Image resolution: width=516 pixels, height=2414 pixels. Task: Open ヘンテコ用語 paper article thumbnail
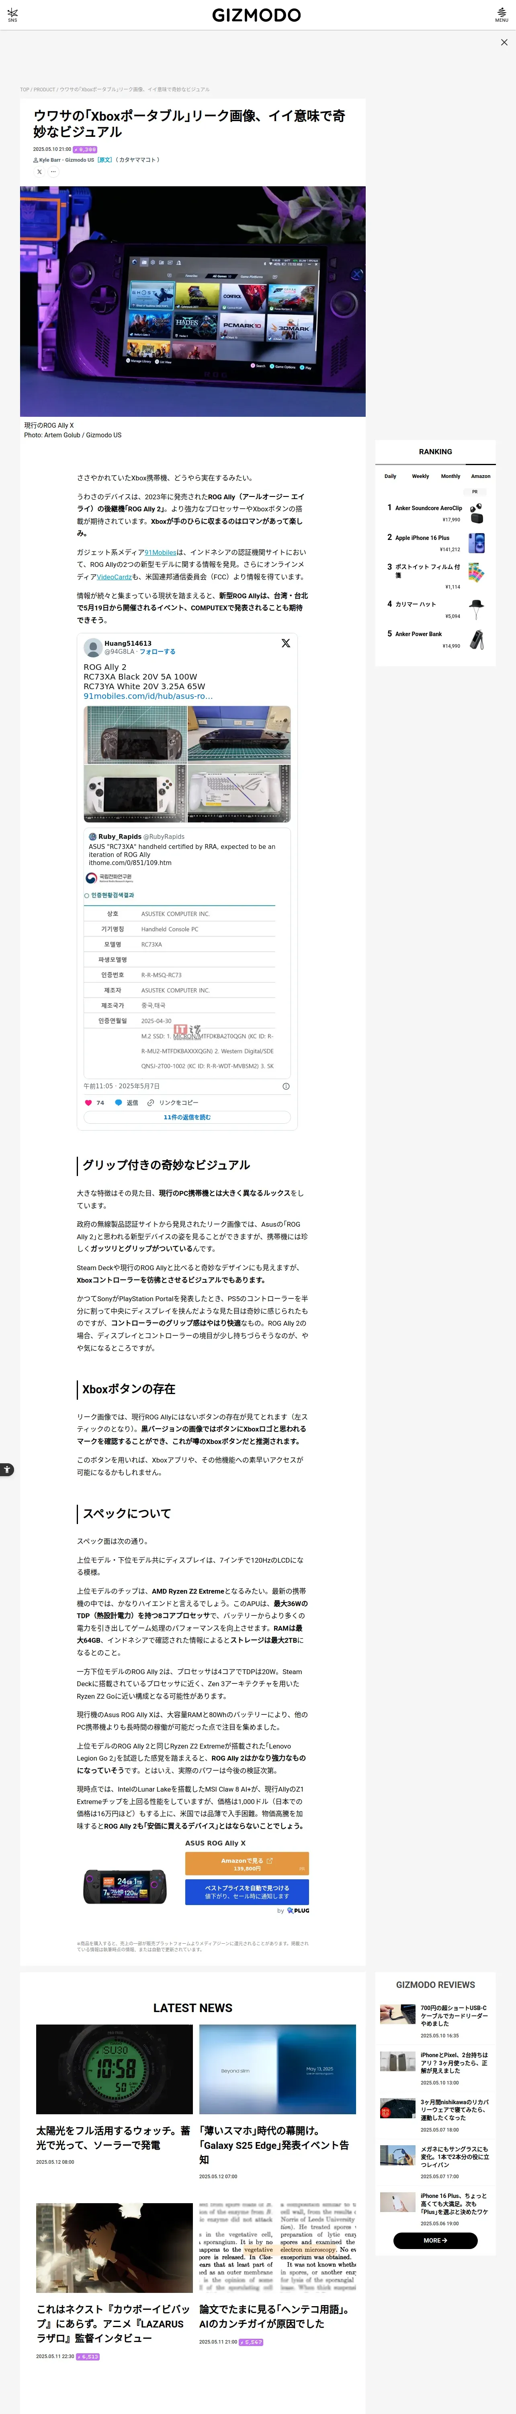click(277, 2247)
